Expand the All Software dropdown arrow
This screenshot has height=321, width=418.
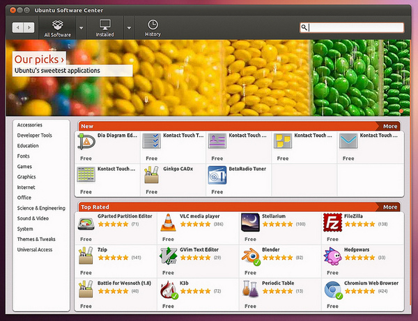pyautogui.click(x=81, y=28)
